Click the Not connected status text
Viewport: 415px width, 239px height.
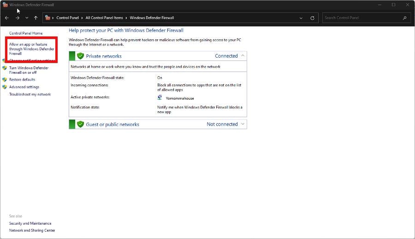click(222, 124)
